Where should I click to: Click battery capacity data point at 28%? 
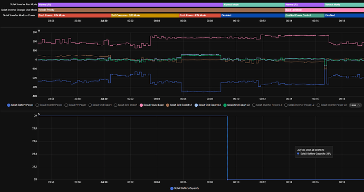coord(227,179)
